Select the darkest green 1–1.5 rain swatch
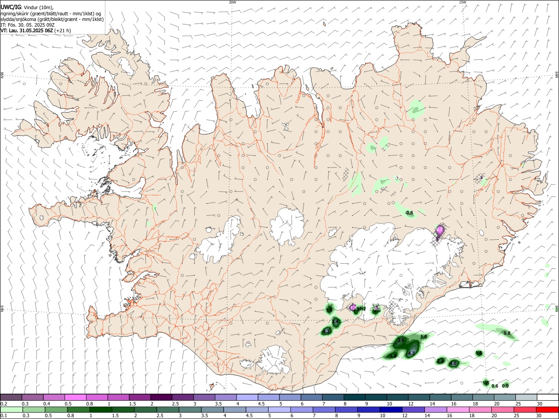Screen dimensions: 559x419 pos(100,410)
